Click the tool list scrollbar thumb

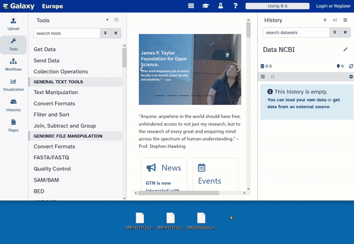point(124,58)
